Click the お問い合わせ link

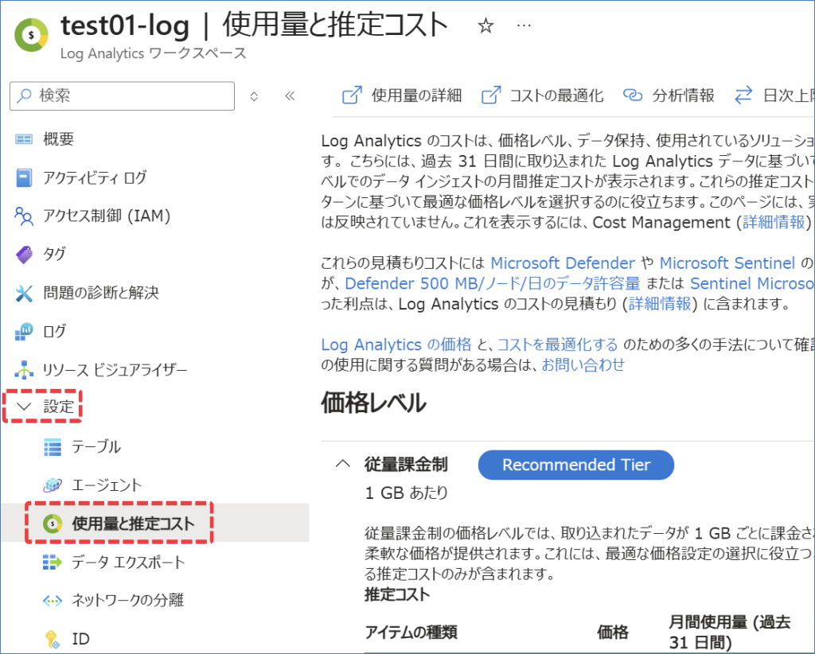click(x=583, y=364)
